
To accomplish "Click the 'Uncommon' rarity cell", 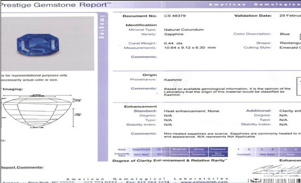I will pyautogui.click(x=179, y=154).
